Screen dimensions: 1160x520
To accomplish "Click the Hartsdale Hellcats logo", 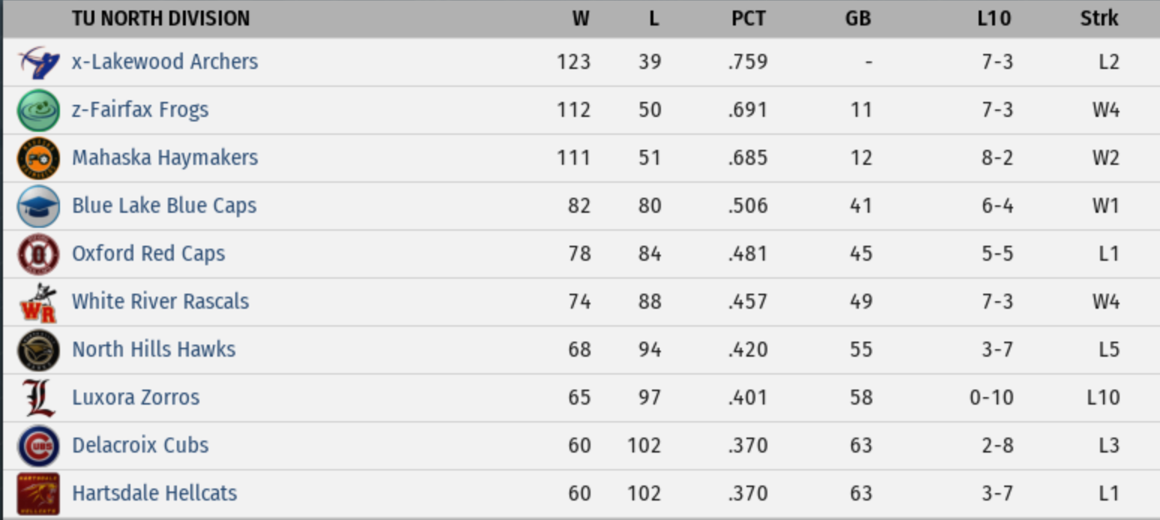I will tap(39, 494).
